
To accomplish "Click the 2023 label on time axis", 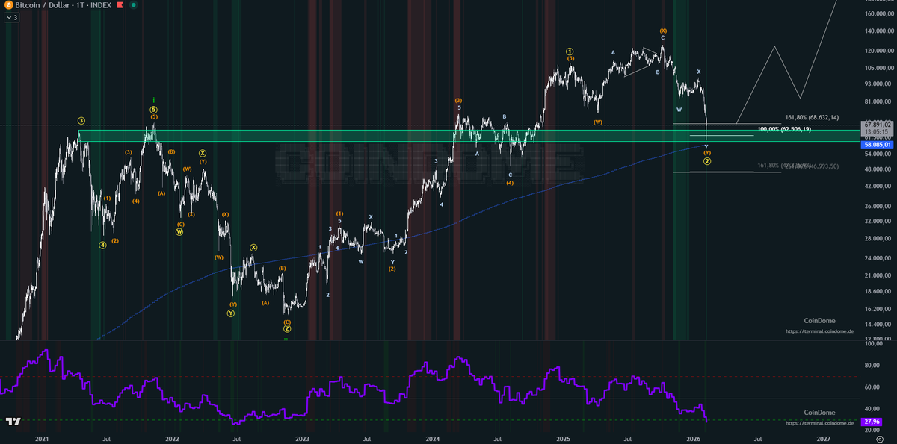I will (x=303, y=438).
